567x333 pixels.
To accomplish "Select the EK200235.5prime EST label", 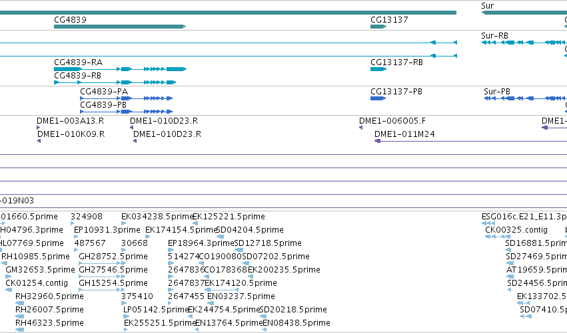I will [284, 270].
